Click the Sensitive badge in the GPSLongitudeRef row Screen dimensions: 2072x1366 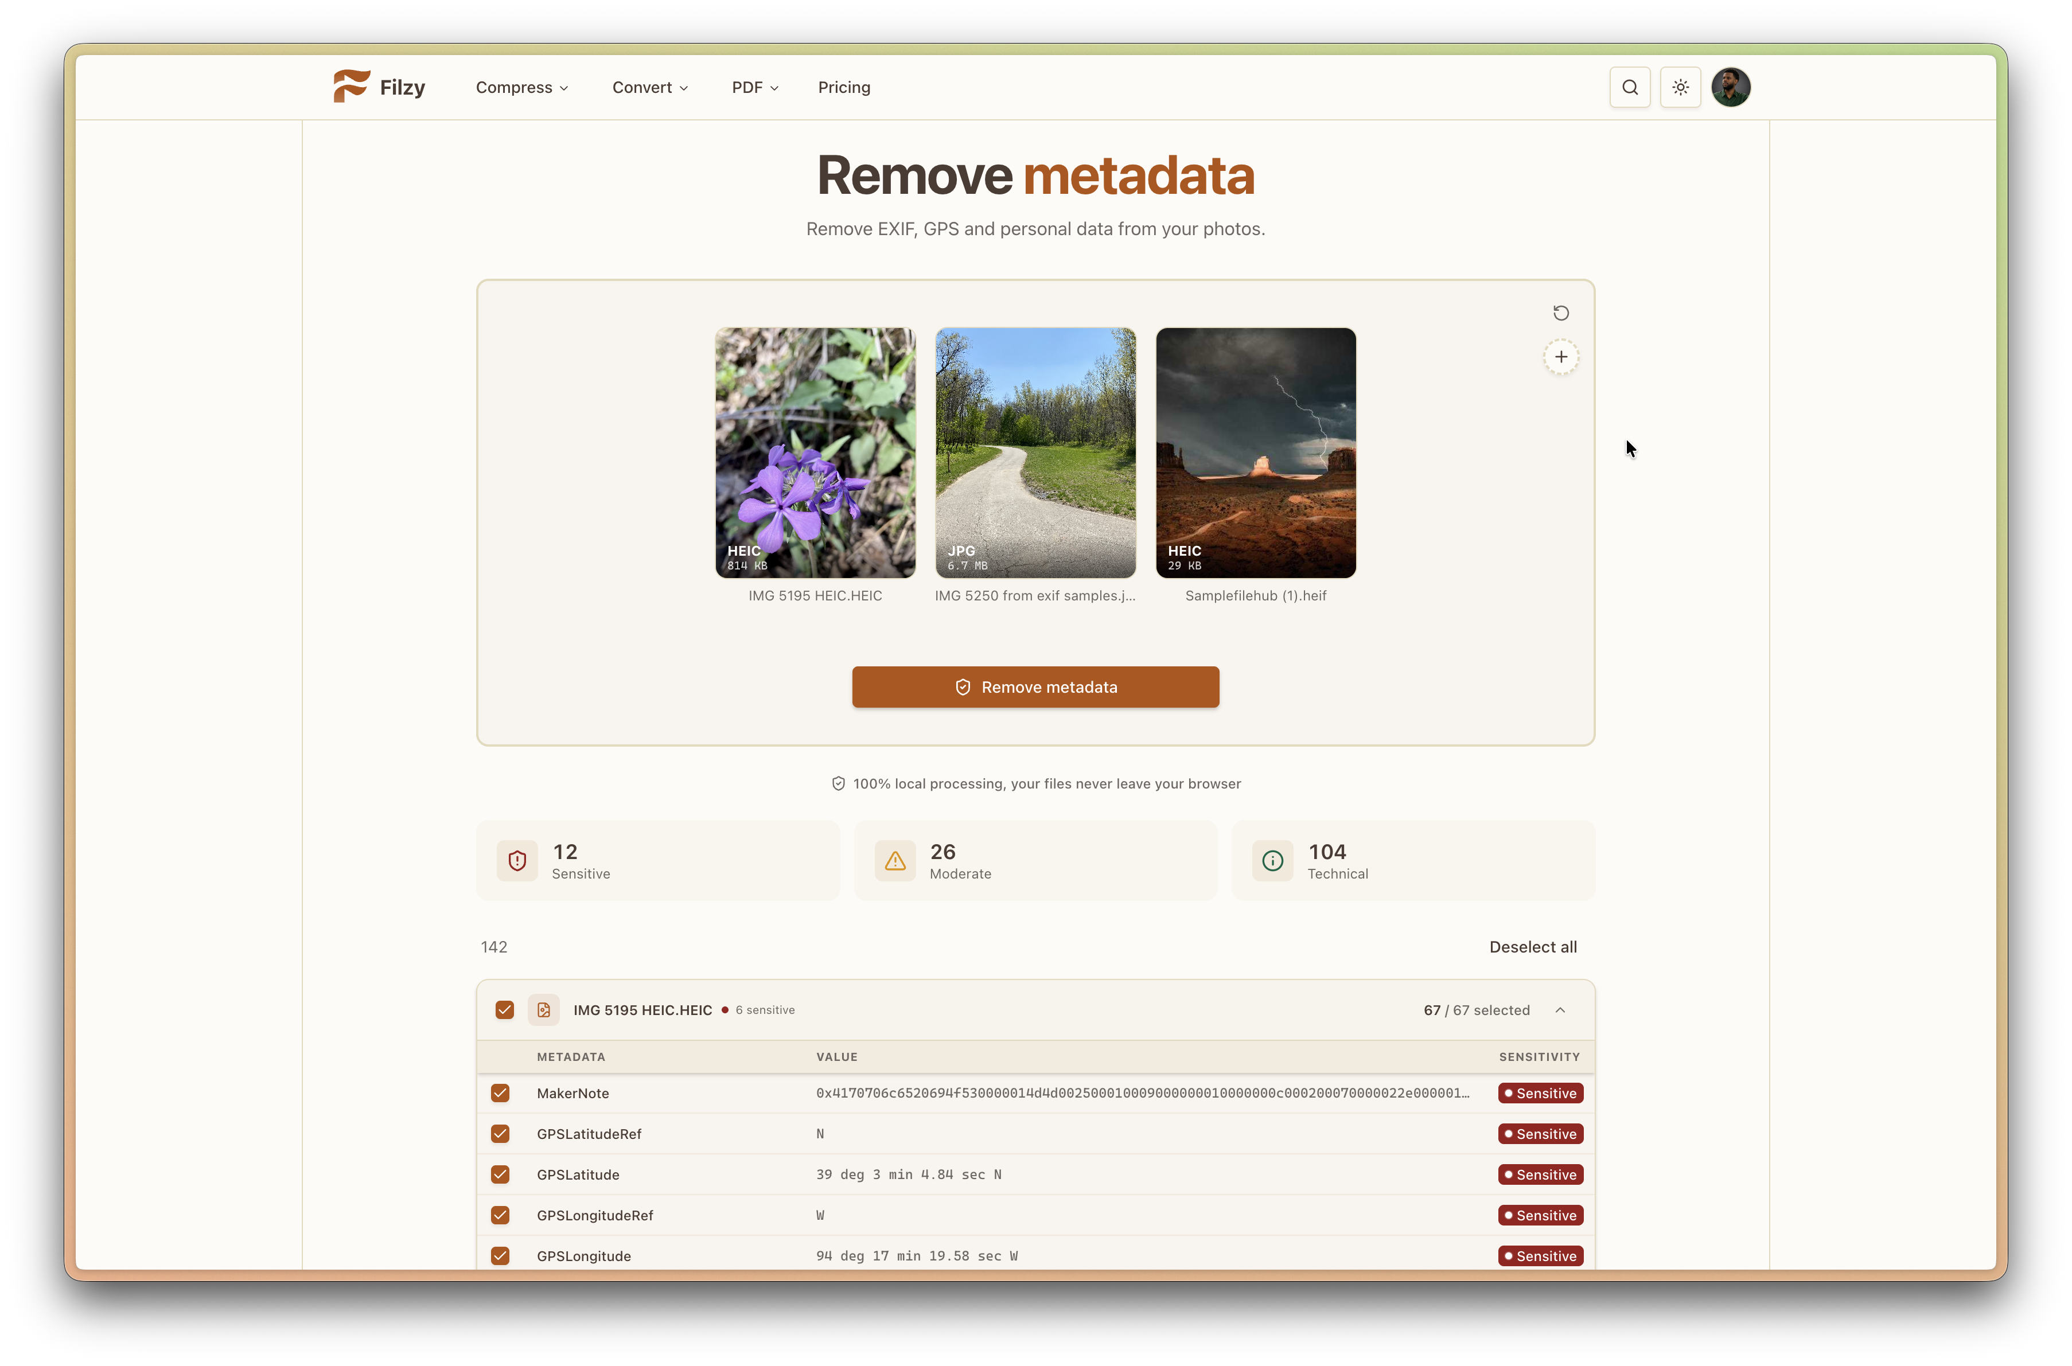(1540, 1215)
